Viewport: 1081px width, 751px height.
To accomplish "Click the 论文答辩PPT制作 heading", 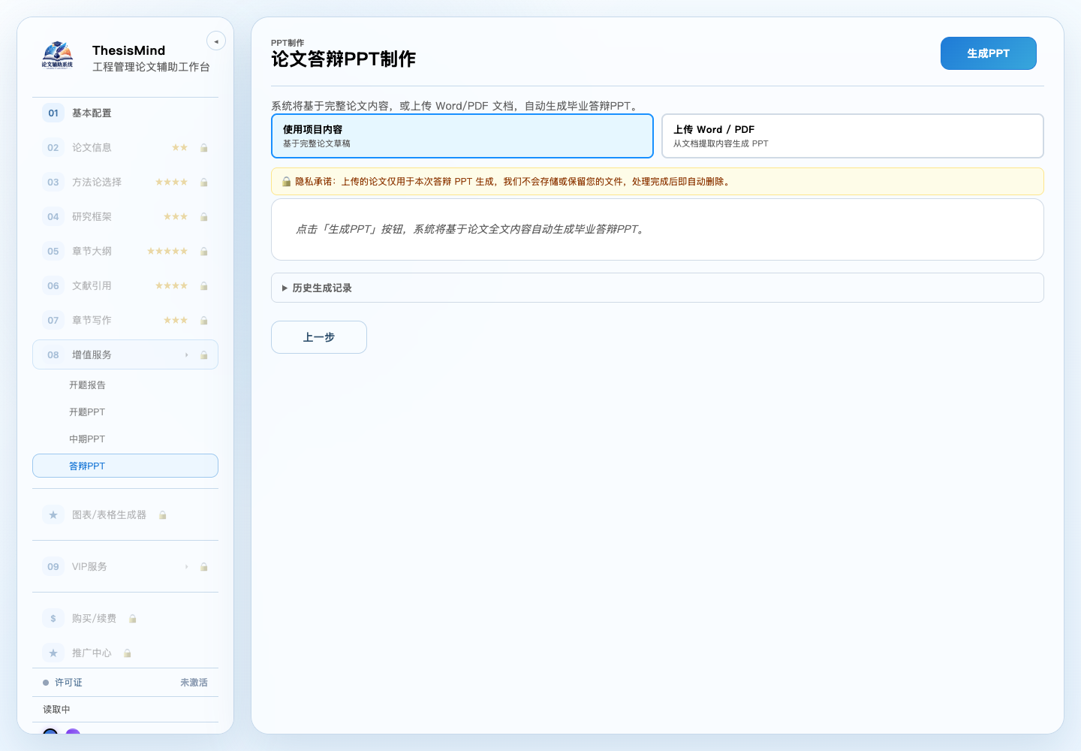I will 343,59.
